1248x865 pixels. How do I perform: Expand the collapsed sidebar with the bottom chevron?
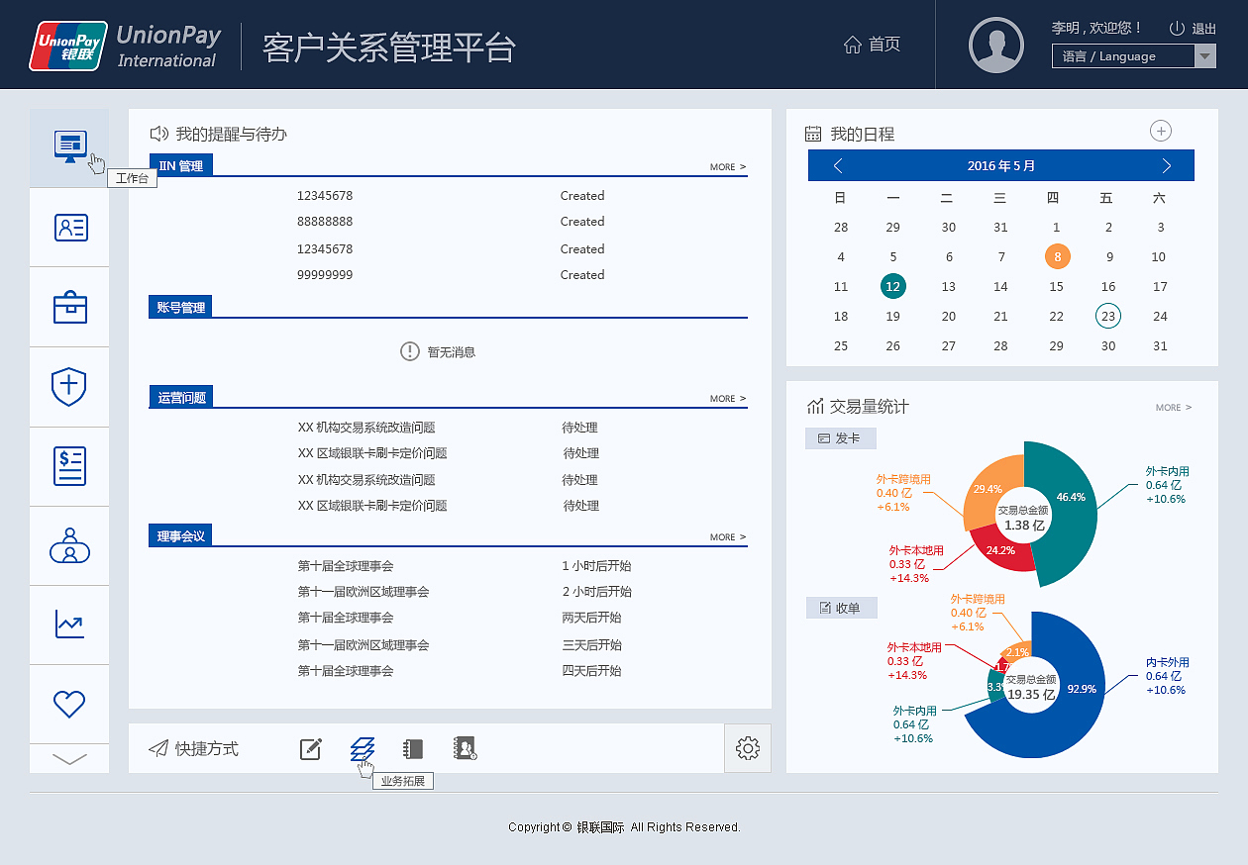tap(69, 758)
